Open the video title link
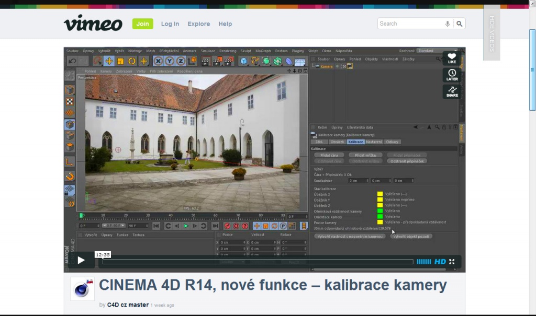 point(273,285)
